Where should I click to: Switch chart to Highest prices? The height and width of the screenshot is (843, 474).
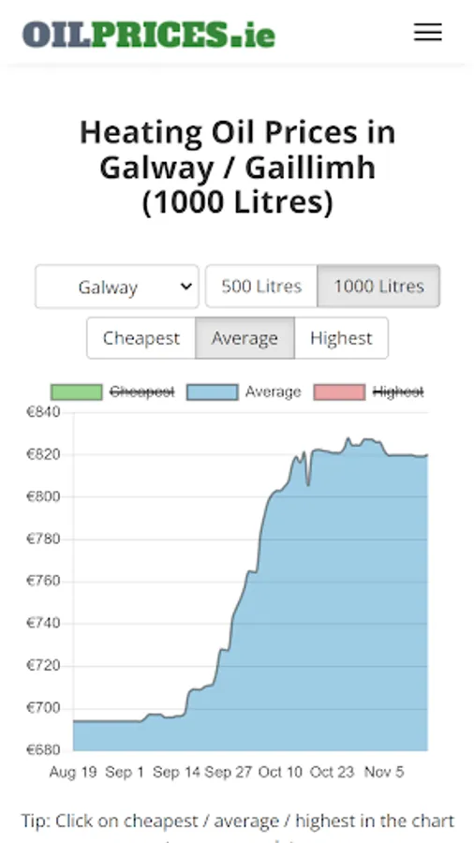pos(341,338)
